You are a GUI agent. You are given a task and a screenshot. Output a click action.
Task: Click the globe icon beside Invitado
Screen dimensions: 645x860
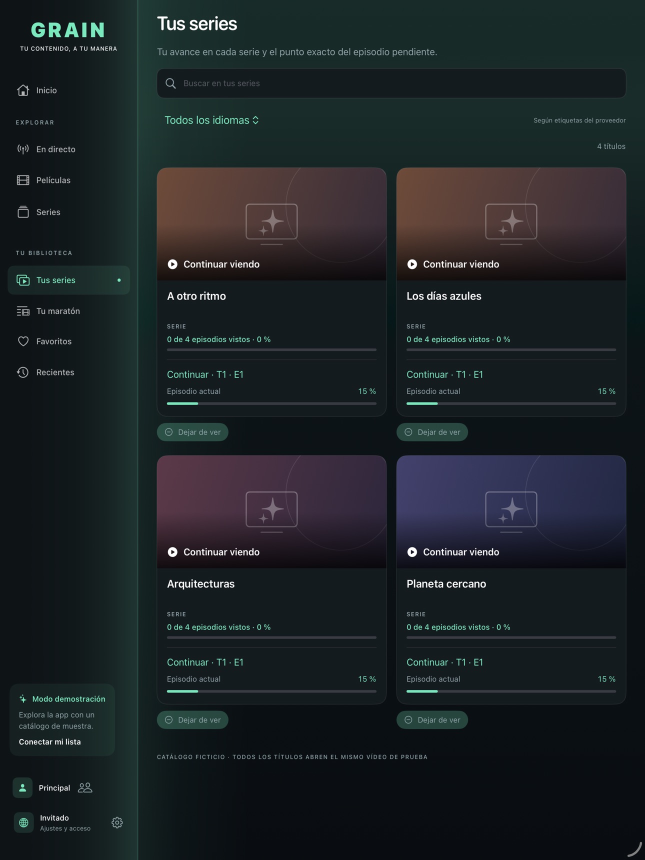[x=23, y=822]
